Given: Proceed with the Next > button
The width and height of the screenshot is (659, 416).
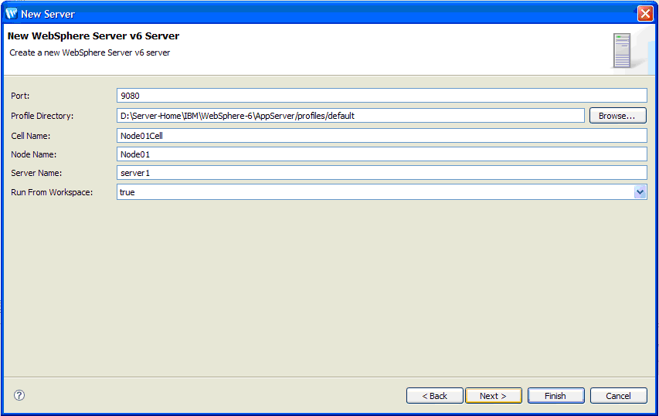Looking at the screenshot, I should click(494, 395).
